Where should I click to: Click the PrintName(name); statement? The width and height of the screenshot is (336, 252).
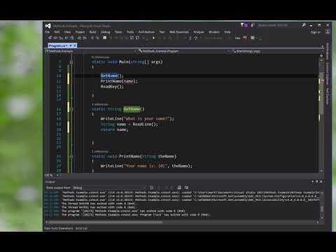(x=119, y=81)
